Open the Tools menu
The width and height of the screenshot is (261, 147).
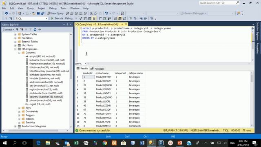tap(63, 8)
